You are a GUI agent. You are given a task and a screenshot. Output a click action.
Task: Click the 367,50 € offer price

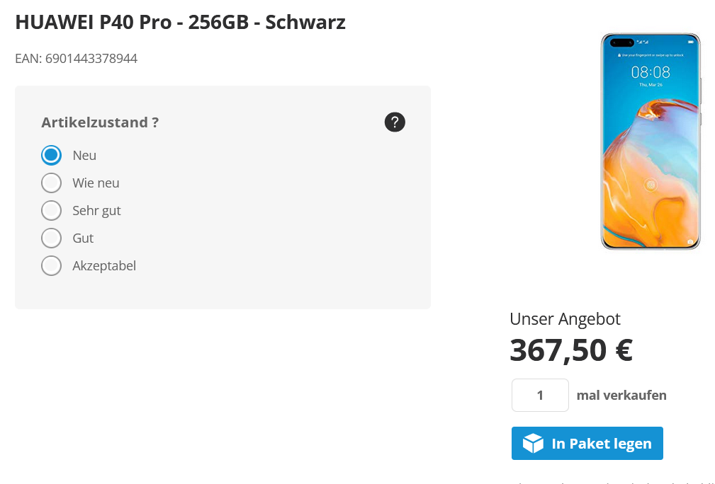571,350
